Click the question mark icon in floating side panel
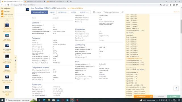 tap(15, 71)
